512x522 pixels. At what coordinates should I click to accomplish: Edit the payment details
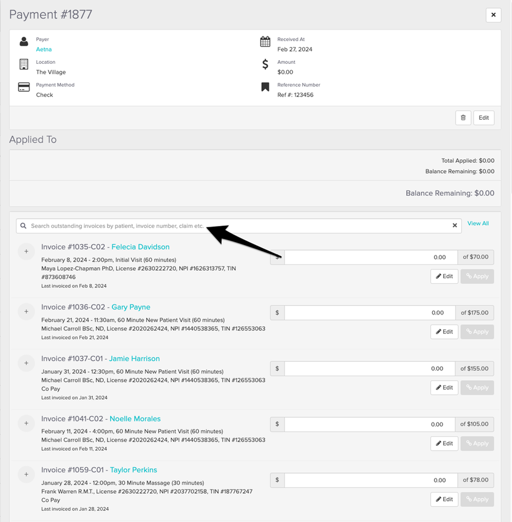click(x=484, y=118)
